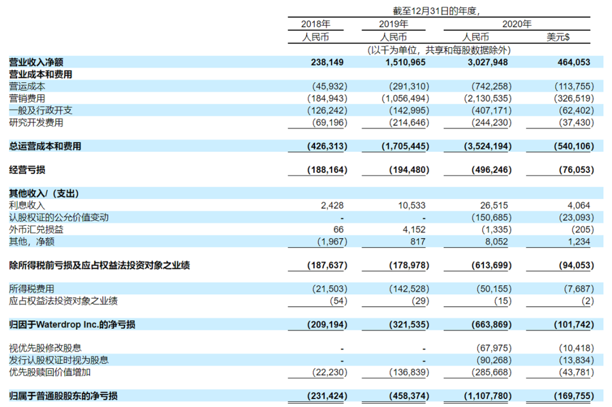Select the 发行认股权证时视为股息 row label
Screen dimensions: 612x407
[x=58, y=360]
